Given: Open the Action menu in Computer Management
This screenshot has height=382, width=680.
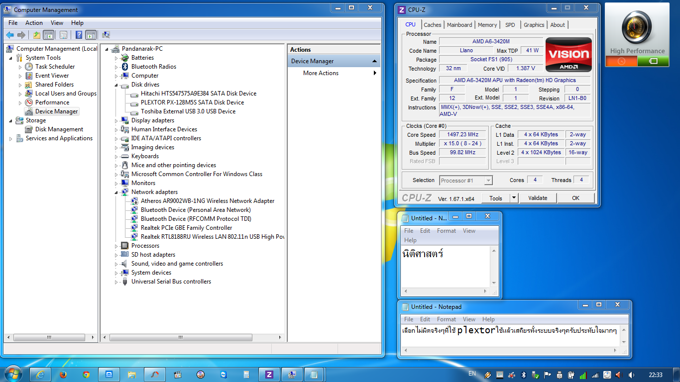Looking at the screenshot, I should [x=34, y=23].
